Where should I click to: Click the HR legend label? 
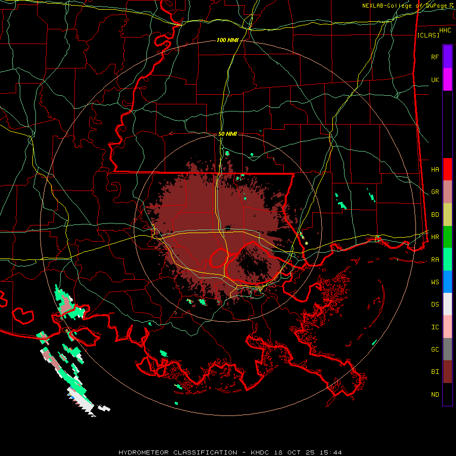point(435,237)
